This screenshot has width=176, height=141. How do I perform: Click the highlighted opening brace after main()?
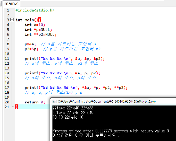(x=40, y=20)
